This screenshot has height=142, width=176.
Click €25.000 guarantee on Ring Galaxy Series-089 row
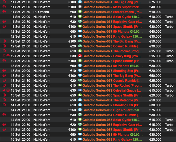pos(155,140)
